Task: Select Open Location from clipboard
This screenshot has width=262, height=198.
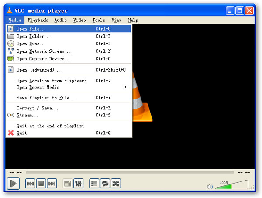Action: [x=69, y=81]
